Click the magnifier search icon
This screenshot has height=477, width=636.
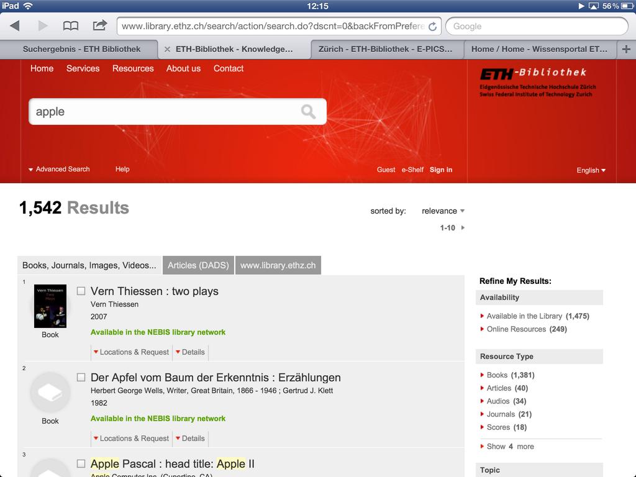(x=308, y=111)
